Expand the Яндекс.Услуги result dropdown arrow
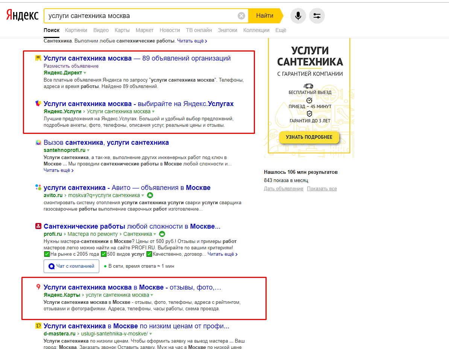This screenshot has height=349, width=449. 153,112
